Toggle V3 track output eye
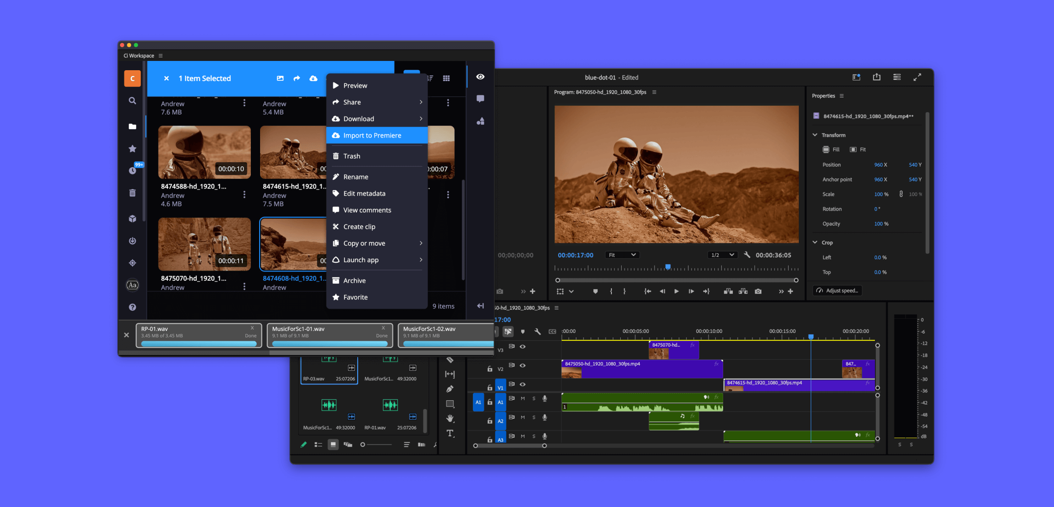This screenshot has width=1054, height=507. [523, 347]
